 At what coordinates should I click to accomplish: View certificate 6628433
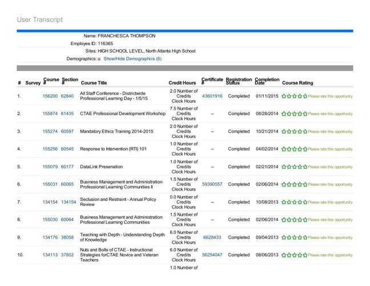[212, 237]
